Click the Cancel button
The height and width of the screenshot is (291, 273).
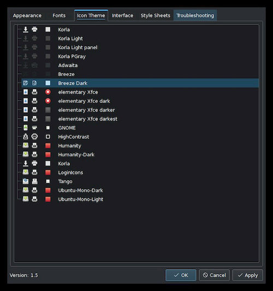(x=214, y=275)
